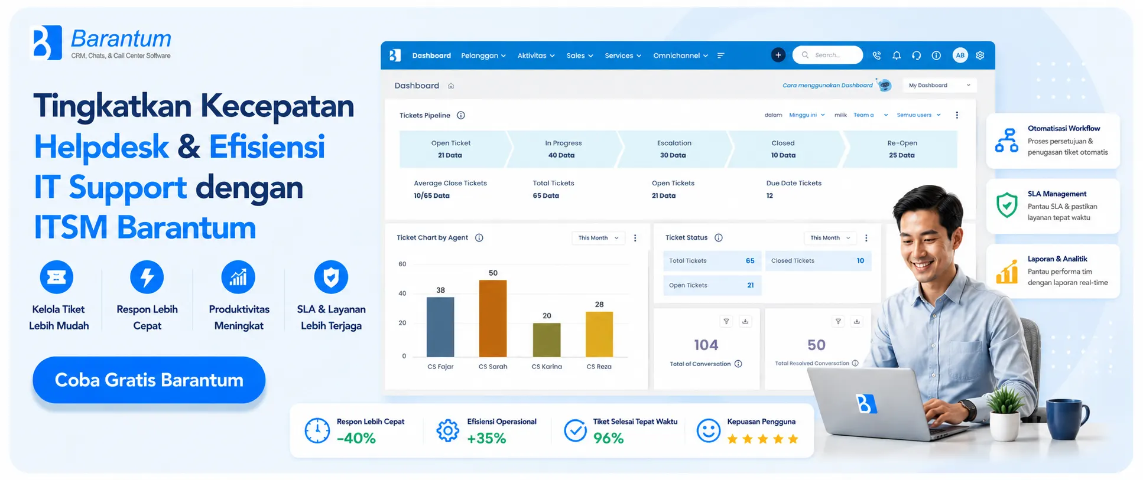Select the Escalation pipeline stage

[x=674, y=149]
